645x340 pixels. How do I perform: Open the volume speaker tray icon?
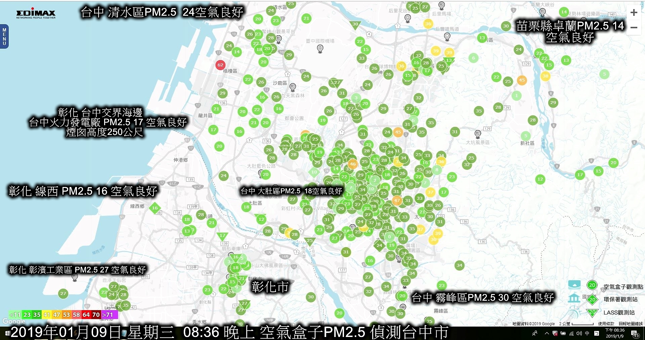pos(579,333)
